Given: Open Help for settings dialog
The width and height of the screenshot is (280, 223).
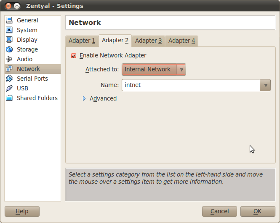Looking at the screenshot, I should [x=22, y=211].
